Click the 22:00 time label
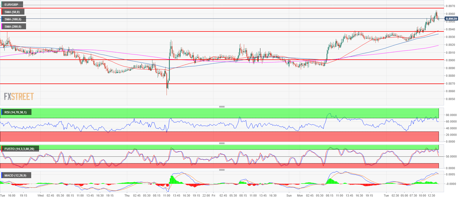 pos(206,195)
